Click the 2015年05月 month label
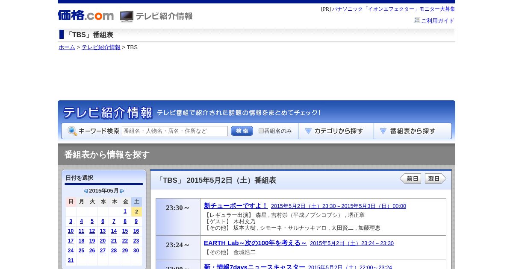513x269 pixels. (104, 191)
